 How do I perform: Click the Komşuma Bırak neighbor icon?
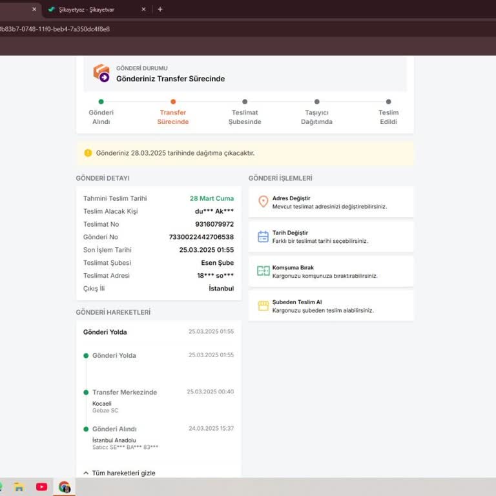pyautogui.click(x=263, y=271)
